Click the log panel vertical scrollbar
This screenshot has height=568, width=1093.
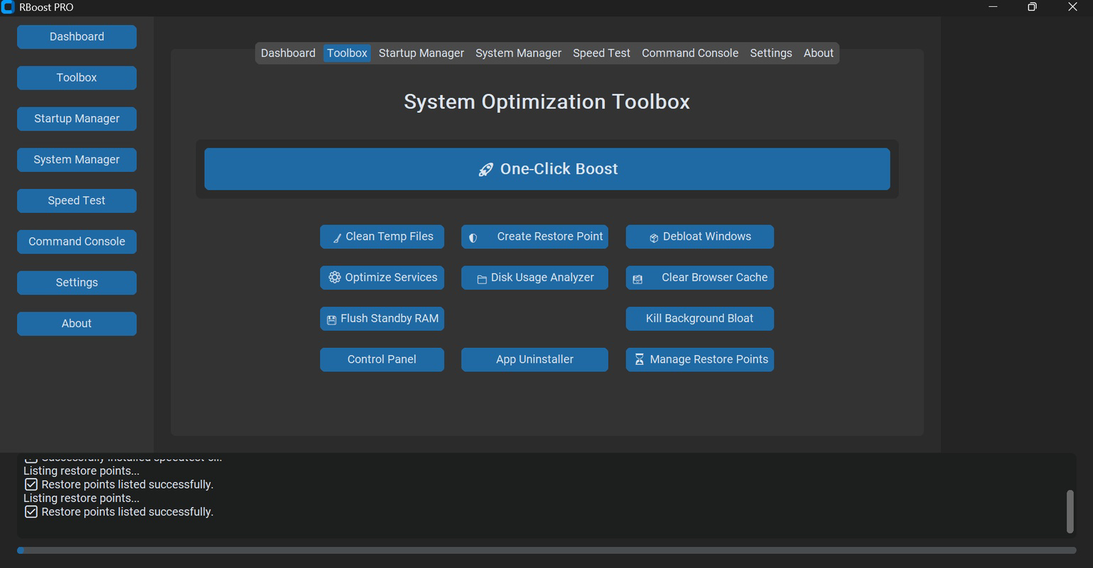[1070, 511]
